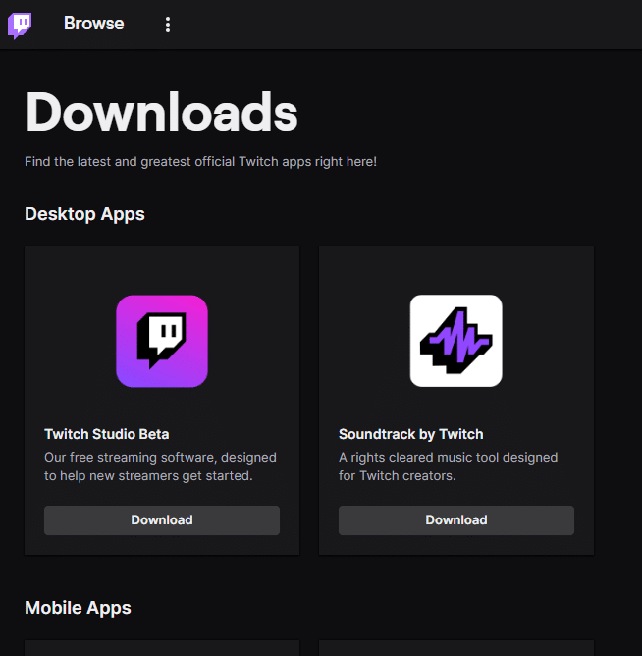Image resolution: width=642 pixels, height=656 pixels.
Task: Click the second card under Mobile Apps
Action: (456, 648)
